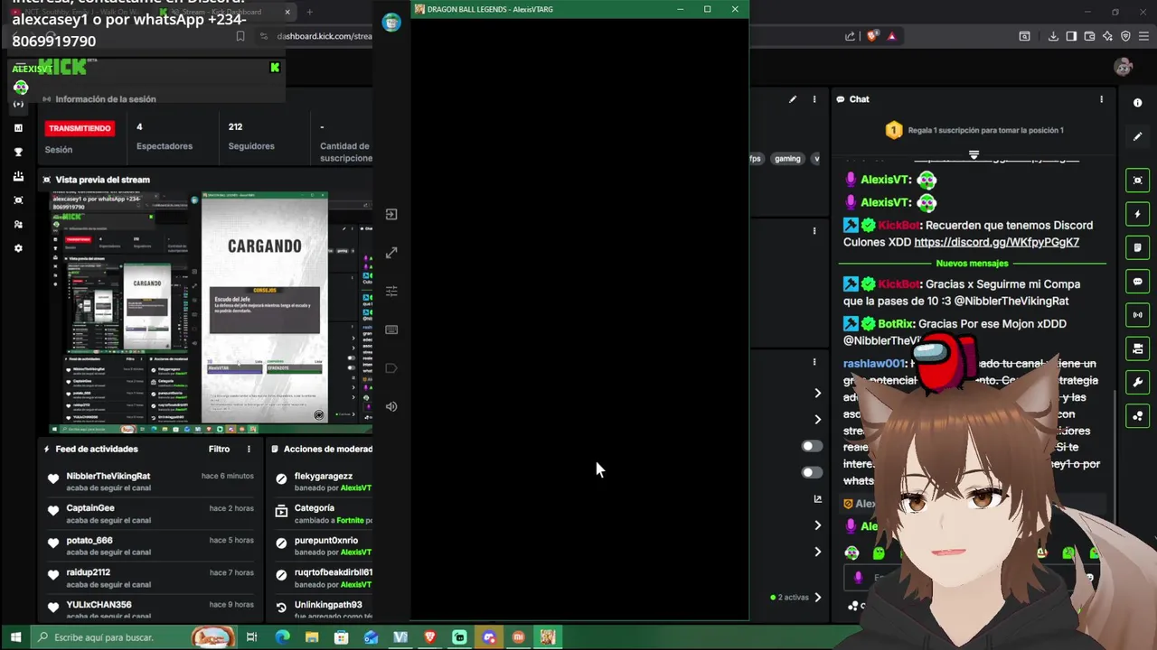Open the chat bubble icon in right sidebar
1157x650 pixels.
(1137, 282)
